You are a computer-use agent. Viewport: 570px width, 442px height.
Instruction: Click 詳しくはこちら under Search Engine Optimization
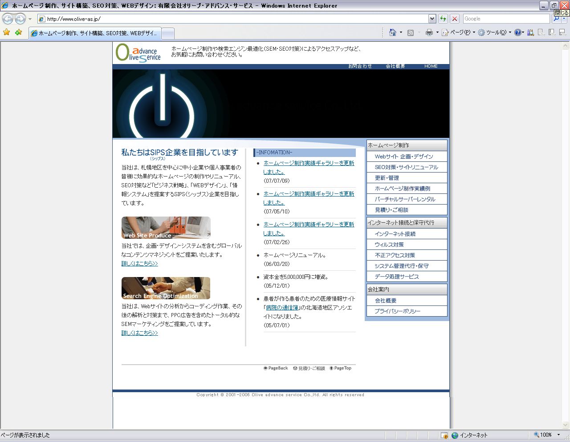140,333
